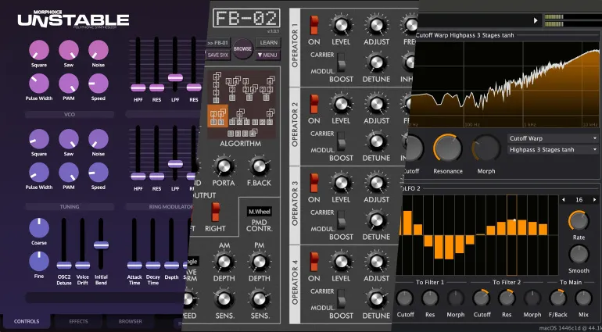Click the AM DEPTH knob
Image resolution: width=602 pixels, height=332 pixels.
pos(224,262)
